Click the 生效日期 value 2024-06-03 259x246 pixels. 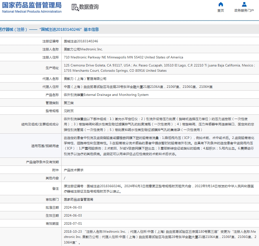click(73, 216)
